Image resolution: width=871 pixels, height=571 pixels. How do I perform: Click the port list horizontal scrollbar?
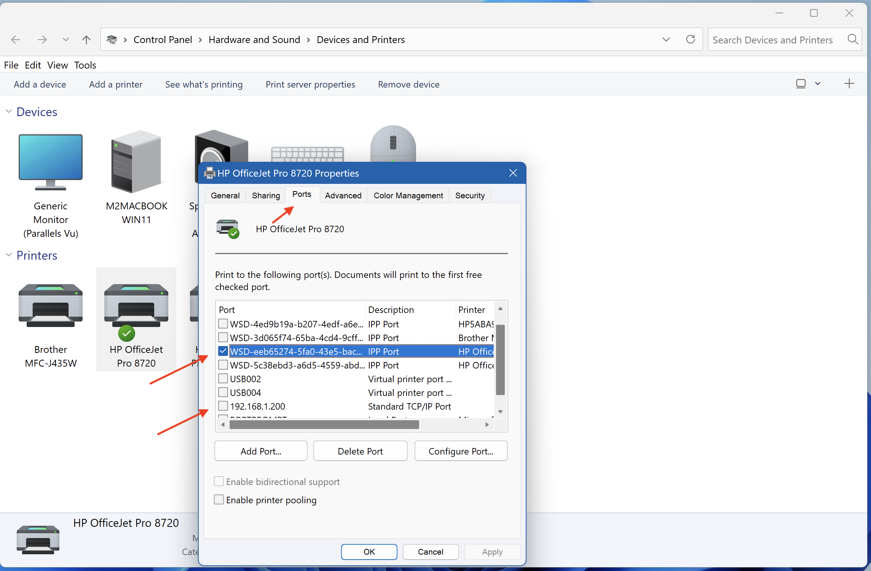[324, 425]
